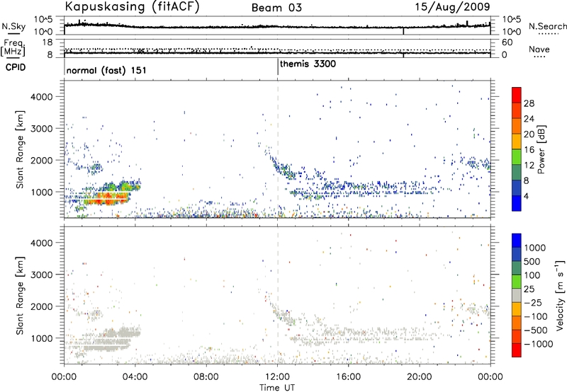Click the 'Power [dB]' colorbar label

(541, 149)
